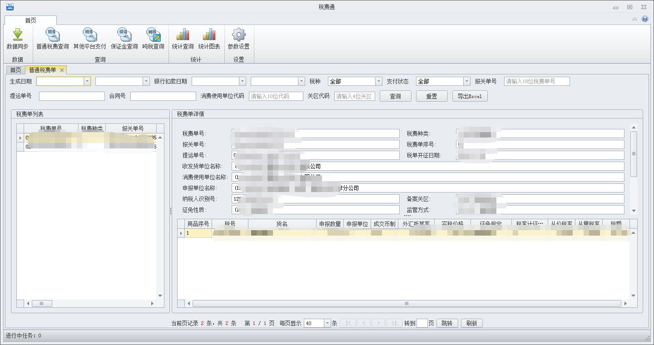Click the 关区代码 input field
654x345 pixels.
coord(355,96)
